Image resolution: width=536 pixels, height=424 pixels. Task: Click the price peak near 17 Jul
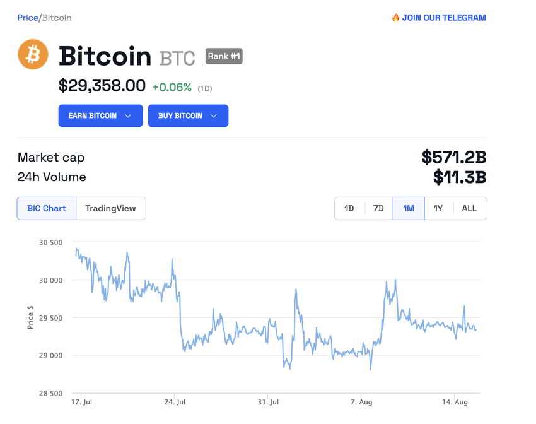pos(76,249)
